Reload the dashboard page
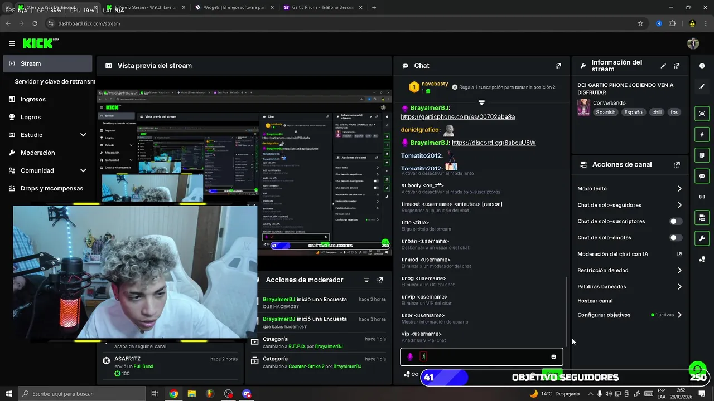The image size is (714, 401). coord(35,23)
